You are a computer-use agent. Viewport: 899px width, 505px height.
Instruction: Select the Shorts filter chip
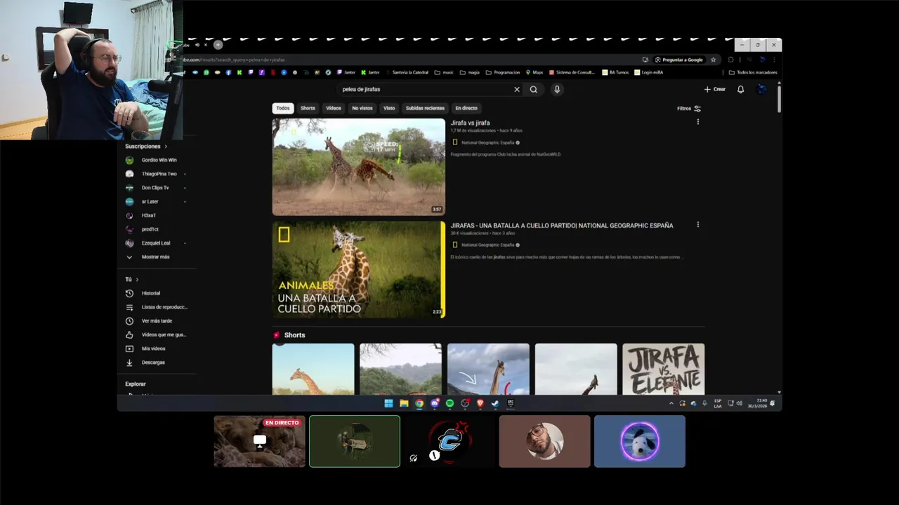308,108
